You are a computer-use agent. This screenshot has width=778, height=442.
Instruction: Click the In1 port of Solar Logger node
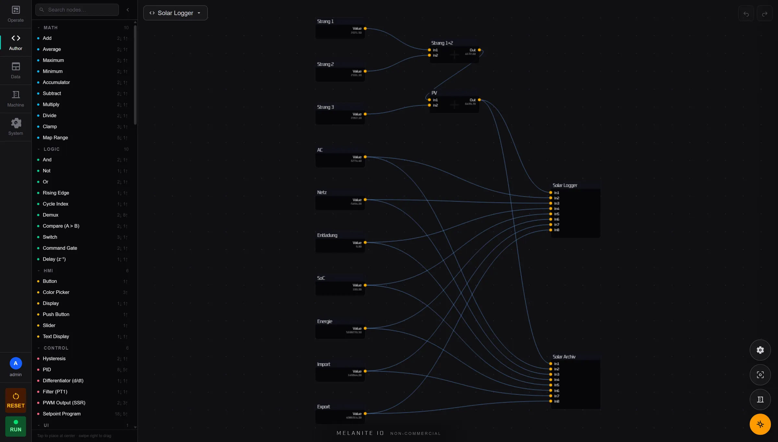tap(550, 192)
